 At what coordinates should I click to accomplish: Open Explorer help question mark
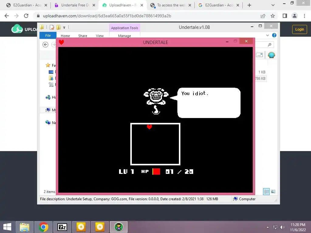tap(274, 35)
